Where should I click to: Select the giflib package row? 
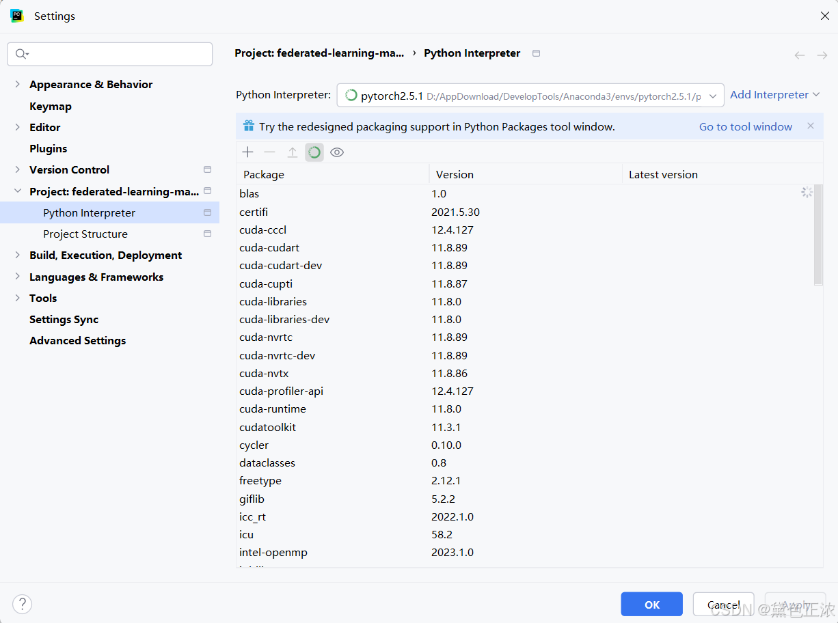point(525,499)
